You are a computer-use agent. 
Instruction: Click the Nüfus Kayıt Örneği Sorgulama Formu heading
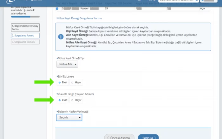pos(79,18)
